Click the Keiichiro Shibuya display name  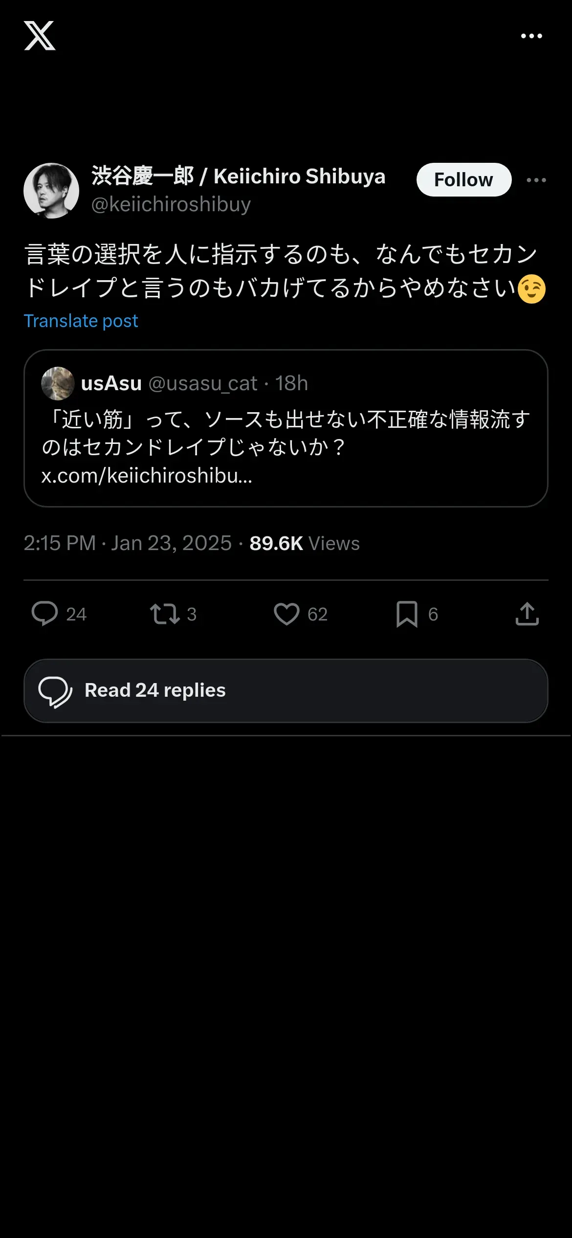[x=238, y=177]
